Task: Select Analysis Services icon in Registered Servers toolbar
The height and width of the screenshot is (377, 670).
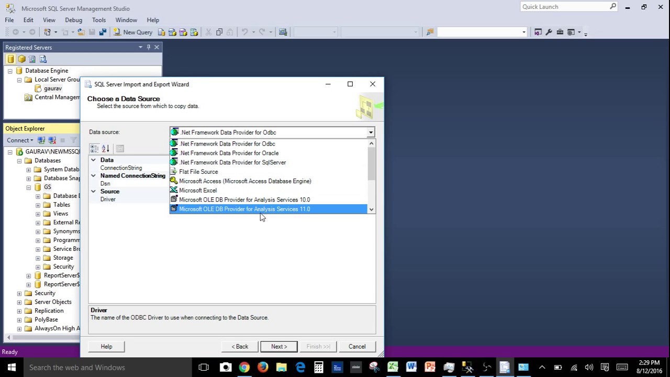Action: pos(21,59)
